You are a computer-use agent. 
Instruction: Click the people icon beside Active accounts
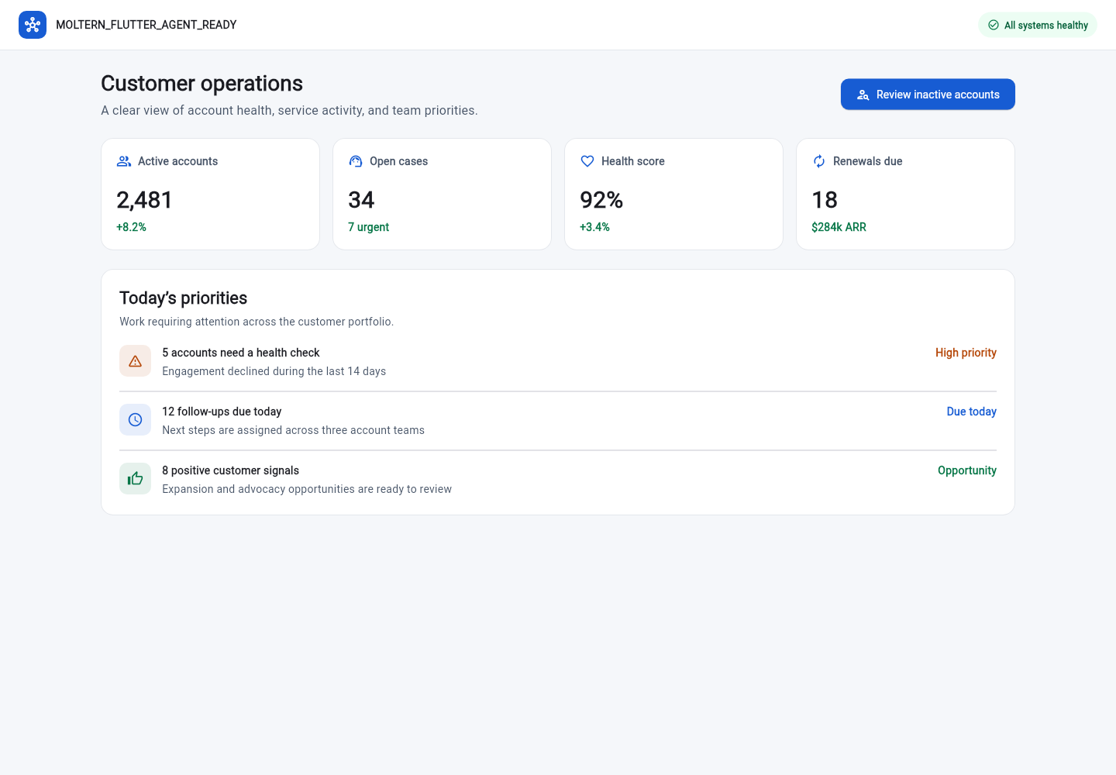click(124, 161)
